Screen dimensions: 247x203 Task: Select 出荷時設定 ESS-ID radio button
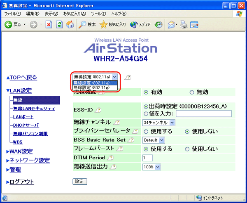(x=146, y=107)
